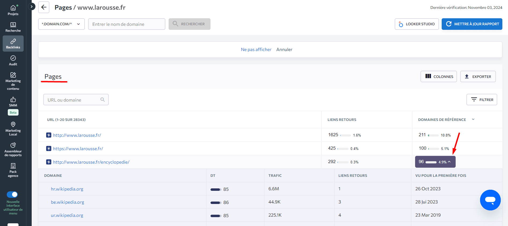
Task: Sort by Domaines de référence chevron
Action: coord(473,119)
